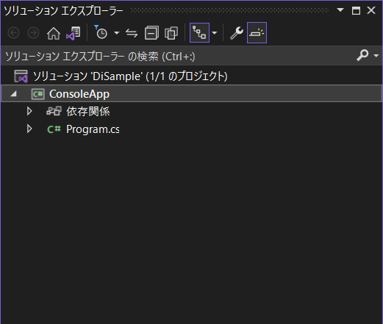This screenshot has width=383, height=324.
Task: Open file nesting dropdown arrow
Action: pyautogui.click(x=215, y=33)
